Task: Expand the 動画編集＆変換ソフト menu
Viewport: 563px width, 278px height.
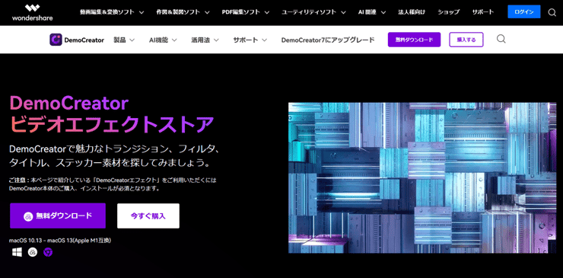Action: 112,12
